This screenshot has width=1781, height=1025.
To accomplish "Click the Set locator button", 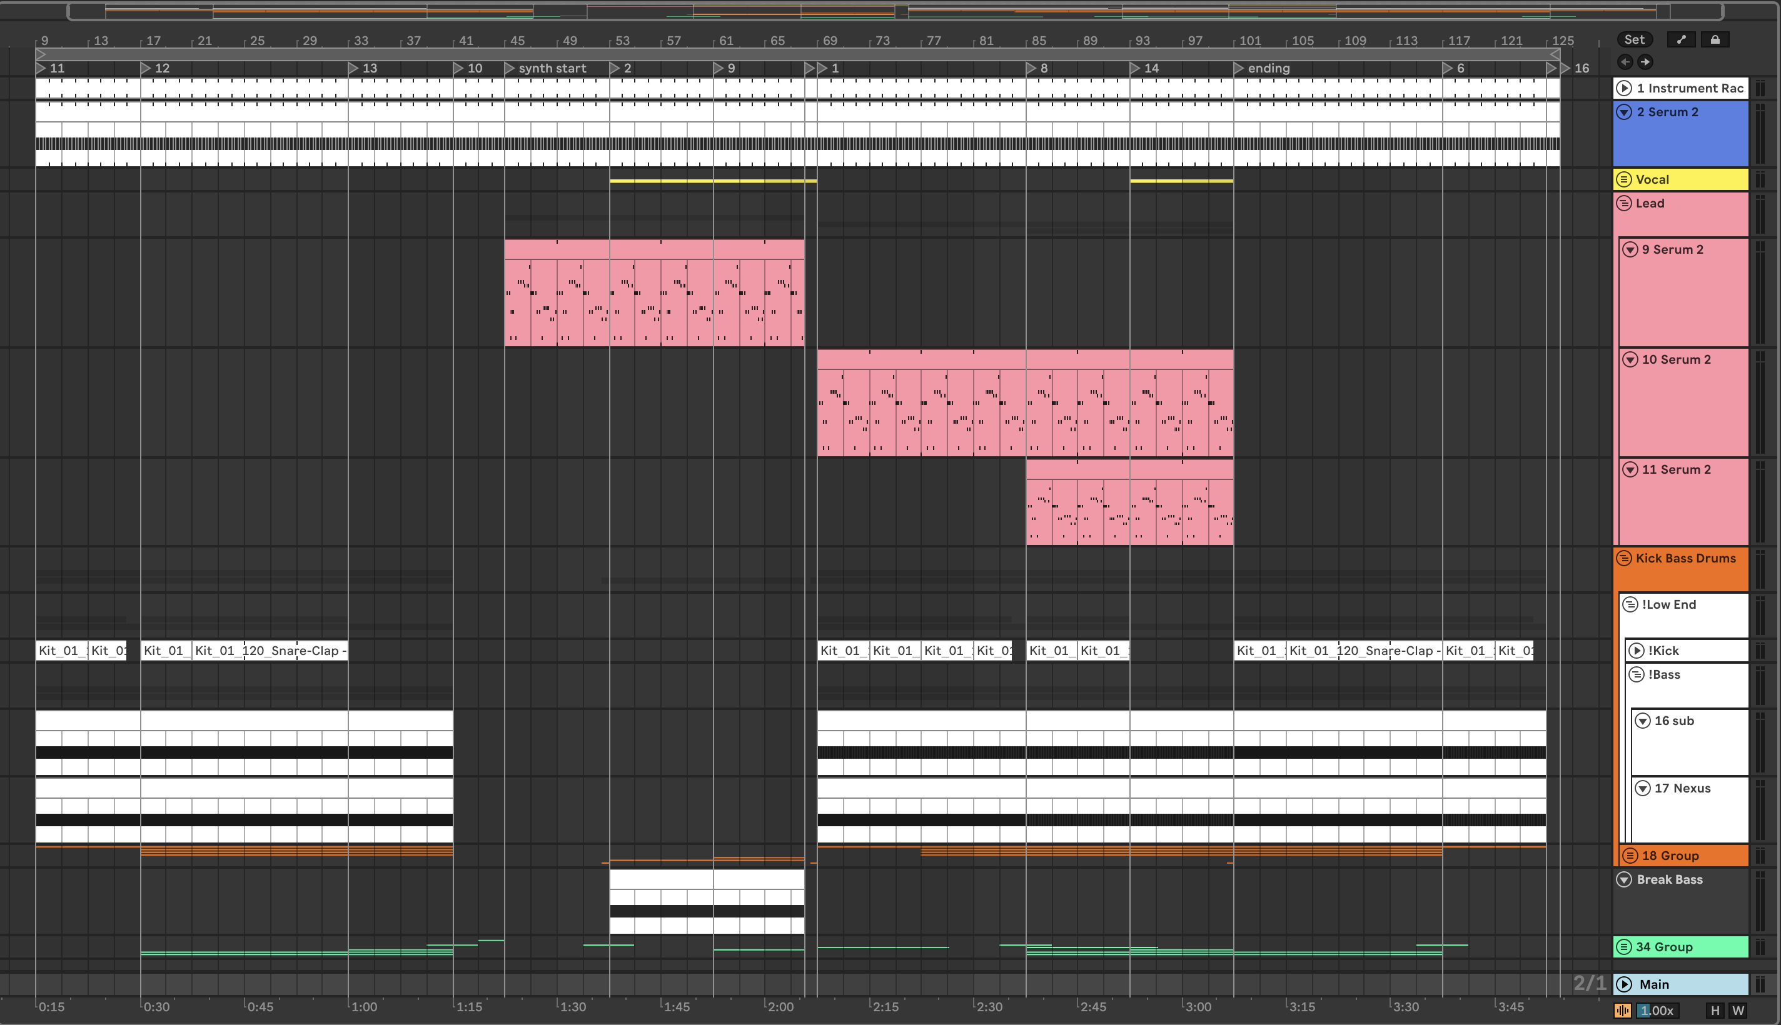I will [x=1634, y=39].
